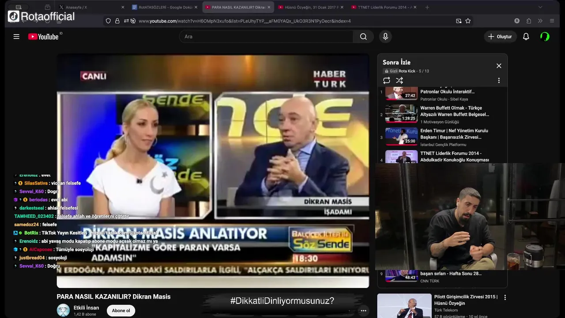Image resolution: width=565 pixels, height=318 pixels.
Task: Click the address bar URL
Action: 245,21
